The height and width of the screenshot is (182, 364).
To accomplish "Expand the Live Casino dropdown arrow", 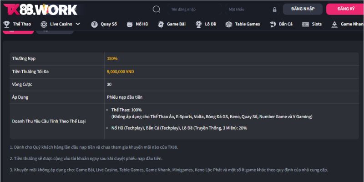I will click(x=78, y=24).
